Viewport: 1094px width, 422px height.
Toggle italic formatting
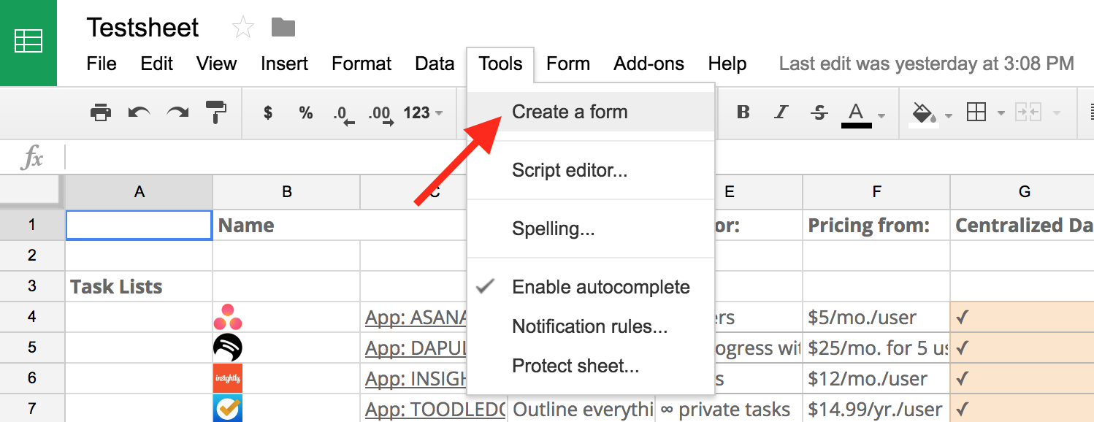(x=781, y=112)
